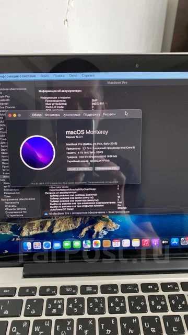Collapse the Программное обеспечение sidebar section
The image size is (188, 335).
coord(18,199)
